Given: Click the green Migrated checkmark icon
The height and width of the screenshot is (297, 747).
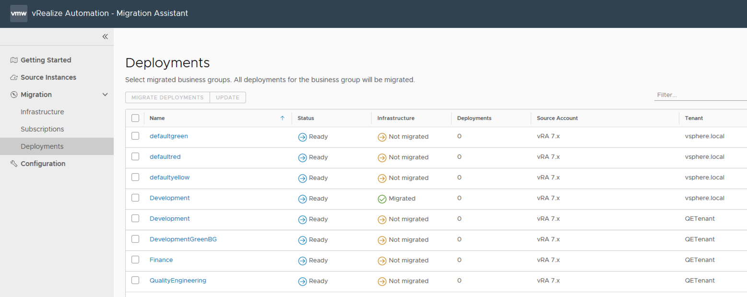Looking at the screenshot, I should coord(382,199).
